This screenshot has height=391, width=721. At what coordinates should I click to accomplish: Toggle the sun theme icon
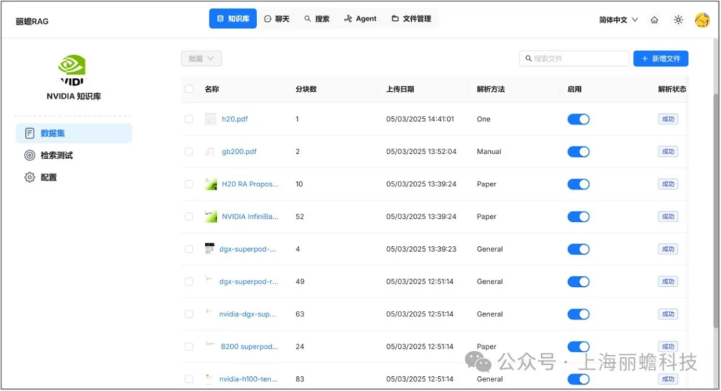click(678, 20)
